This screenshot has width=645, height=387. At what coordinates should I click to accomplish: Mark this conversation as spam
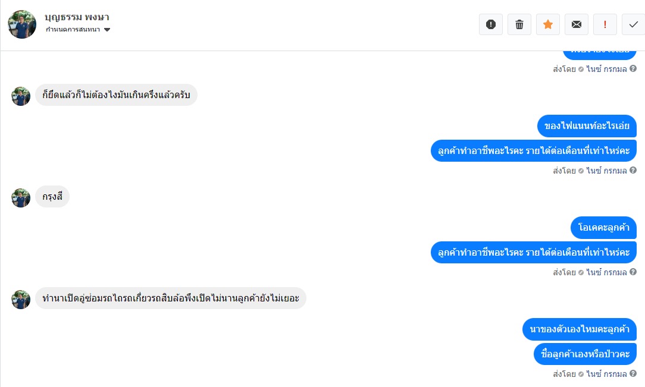491,24
